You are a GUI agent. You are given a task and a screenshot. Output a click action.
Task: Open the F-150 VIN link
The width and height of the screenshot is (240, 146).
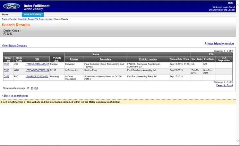click(x=37, y=70)
